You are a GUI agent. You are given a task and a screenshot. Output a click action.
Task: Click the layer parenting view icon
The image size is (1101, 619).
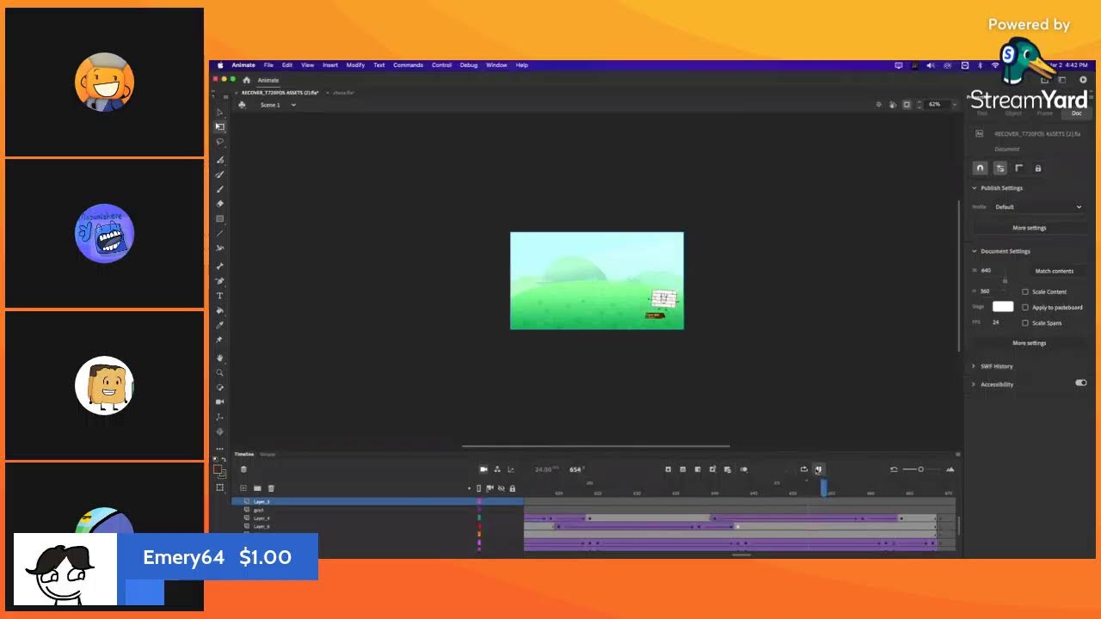pyautogui.click(x=497, y=469)
